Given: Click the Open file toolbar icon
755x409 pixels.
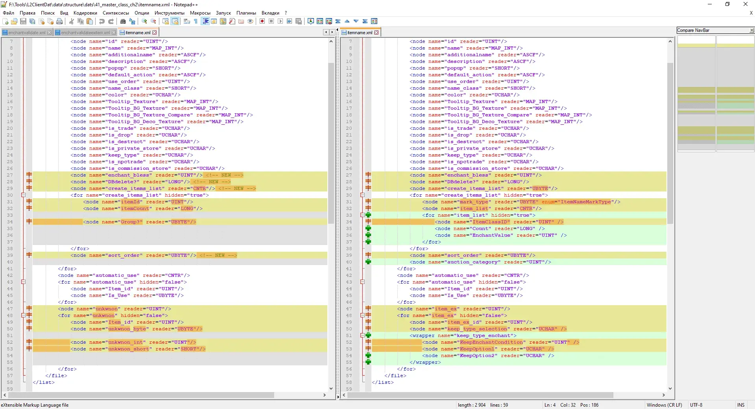Looking at the screenshot, I should [x=14, y=21].
